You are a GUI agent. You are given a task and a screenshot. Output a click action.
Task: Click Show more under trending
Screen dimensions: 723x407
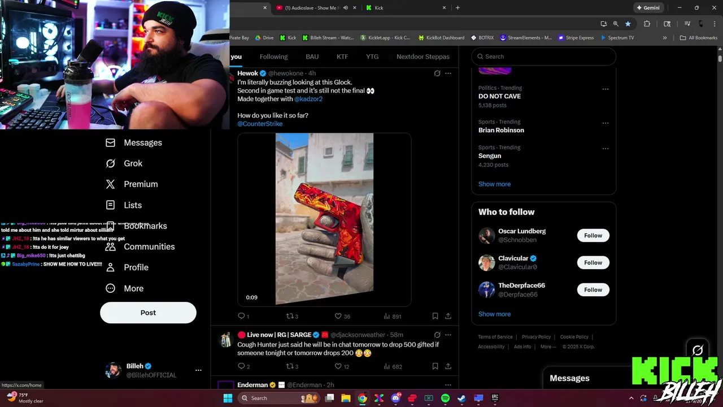tap(494, 184)
